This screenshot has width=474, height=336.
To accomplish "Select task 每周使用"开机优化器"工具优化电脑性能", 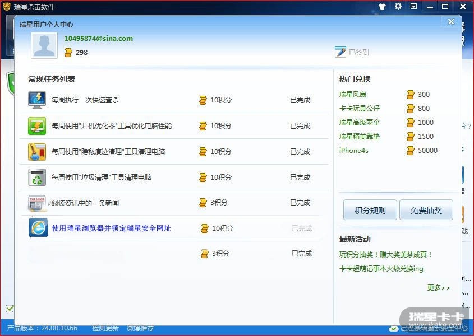I will [x=111, y=125].
